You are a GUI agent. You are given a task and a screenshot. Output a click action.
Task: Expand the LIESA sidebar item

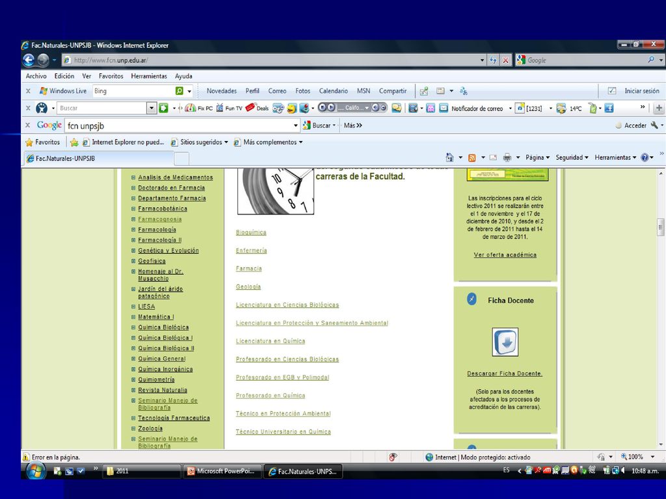click(133, 307)
